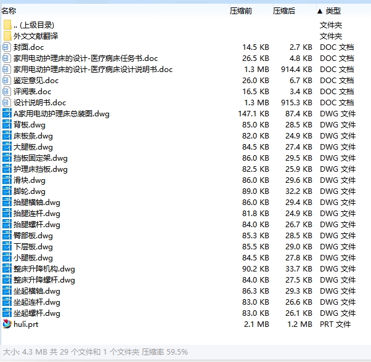Click the 85.3 KB size of 臀部板.dwg

pos(256,236)
